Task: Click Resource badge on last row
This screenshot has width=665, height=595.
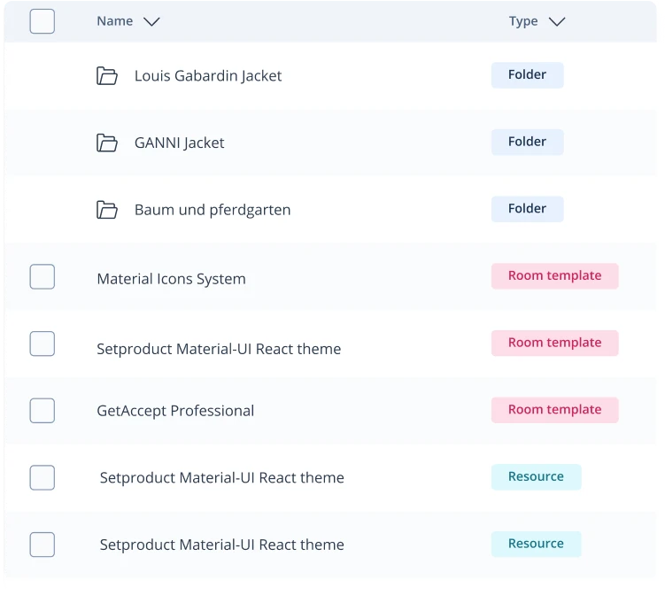Action: pyautogui.click(x=537, y=545)
